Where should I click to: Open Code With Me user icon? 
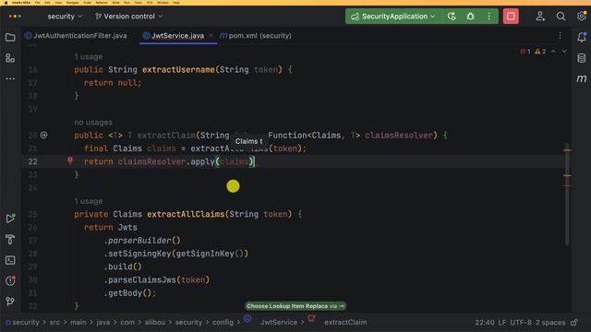(x=540, y=17)
